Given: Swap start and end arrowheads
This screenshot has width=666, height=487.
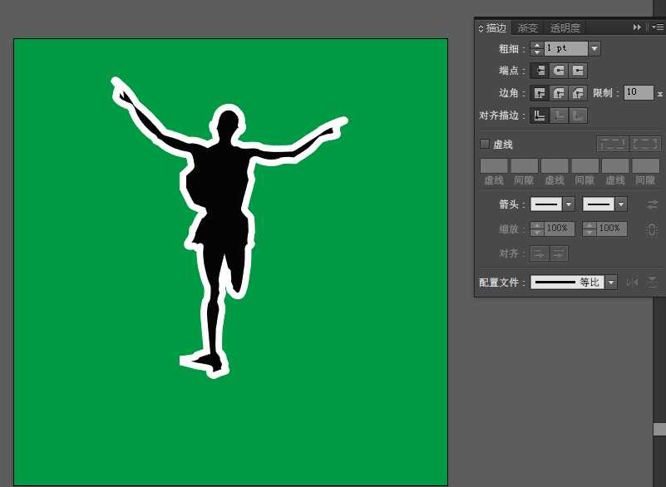Looking at the screenshot, I should tap(653, 204).
